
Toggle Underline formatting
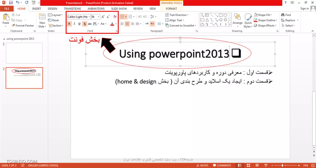[79, 24]
